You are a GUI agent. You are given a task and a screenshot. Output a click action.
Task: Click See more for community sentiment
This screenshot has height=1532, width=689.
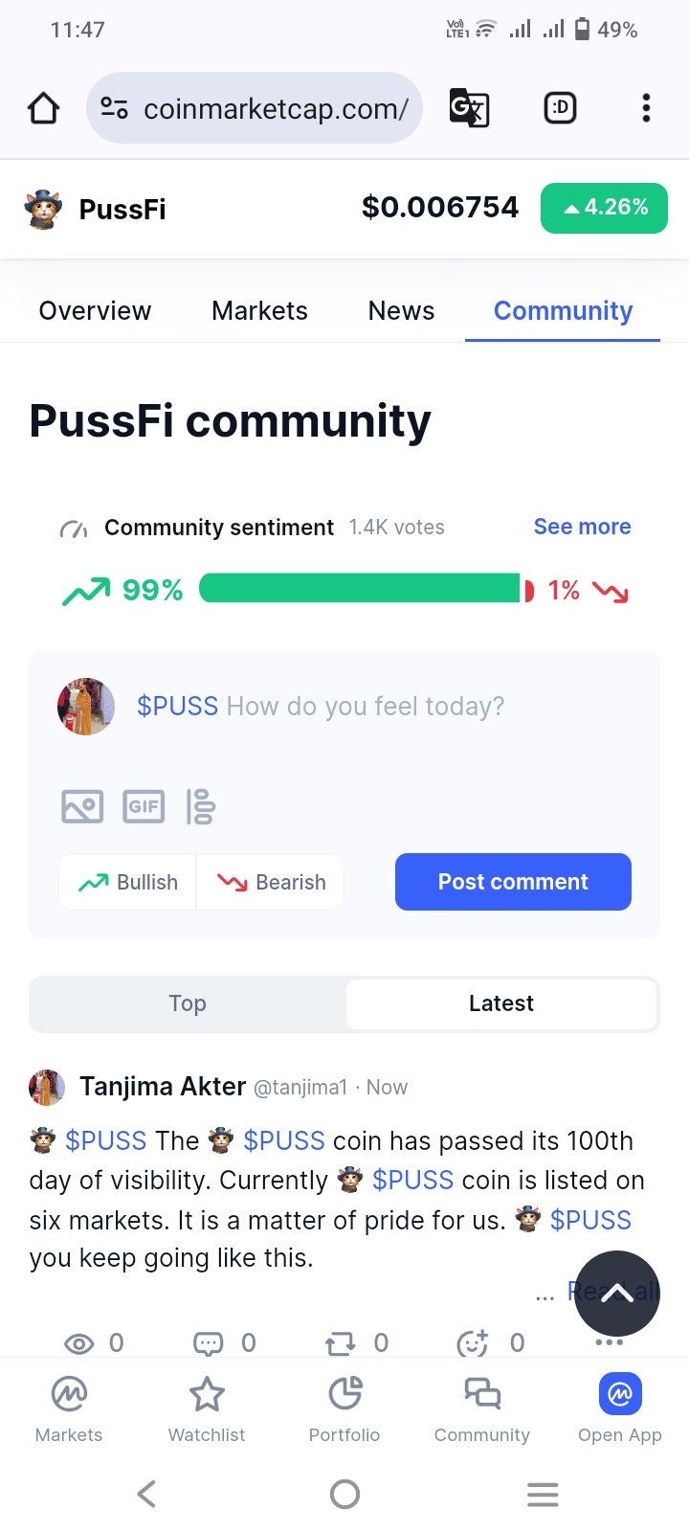point(582,527)
